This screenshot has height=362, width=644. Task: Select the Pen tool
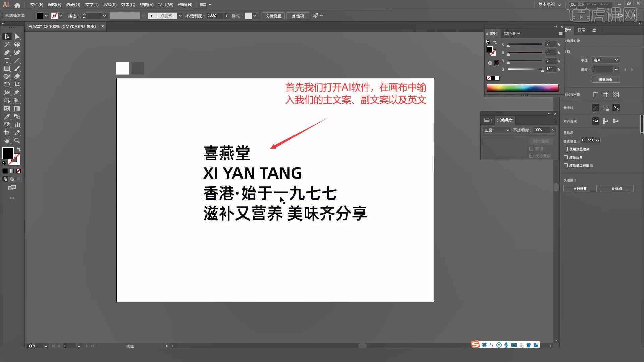[6, 53]
